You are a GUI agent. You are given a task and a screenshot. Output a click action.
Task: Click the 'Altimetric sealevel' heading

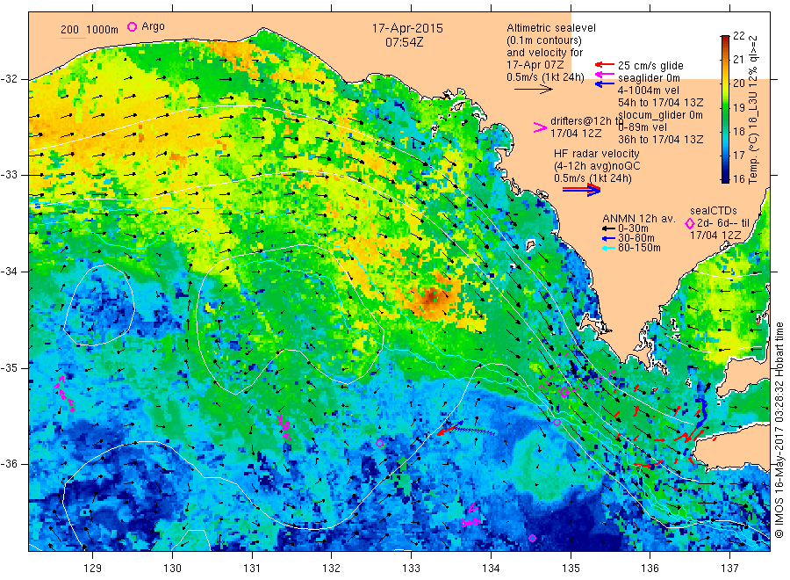click(551, 28)
